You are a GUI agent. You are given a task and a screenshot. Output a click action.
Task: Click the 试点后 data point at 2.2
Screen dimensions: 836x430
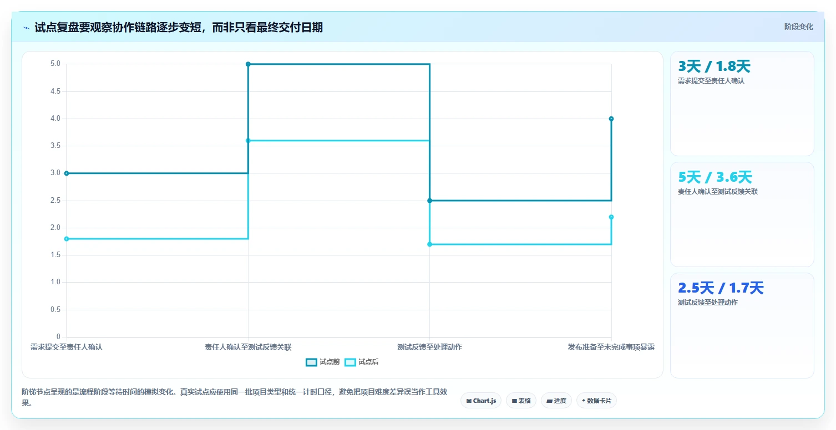click(611, 217)
